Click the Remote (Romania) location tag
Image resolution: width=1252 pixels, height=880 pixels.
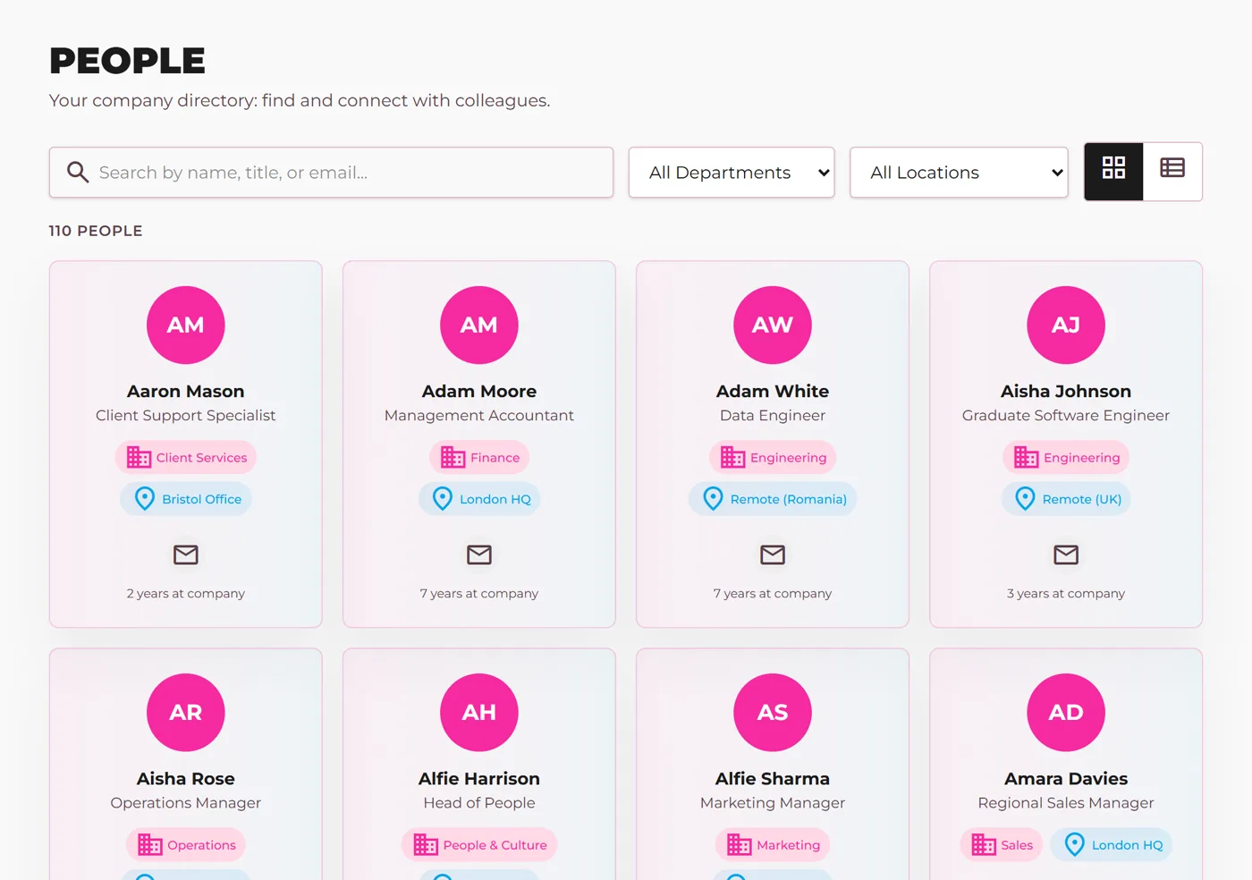tap(773, 499)
